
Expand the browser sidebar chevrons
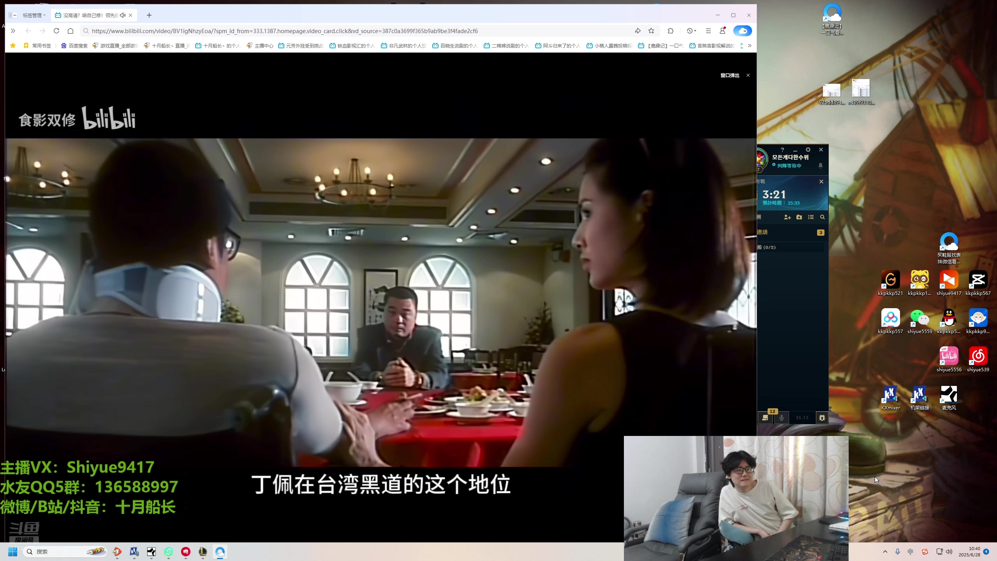pos(13,31)
